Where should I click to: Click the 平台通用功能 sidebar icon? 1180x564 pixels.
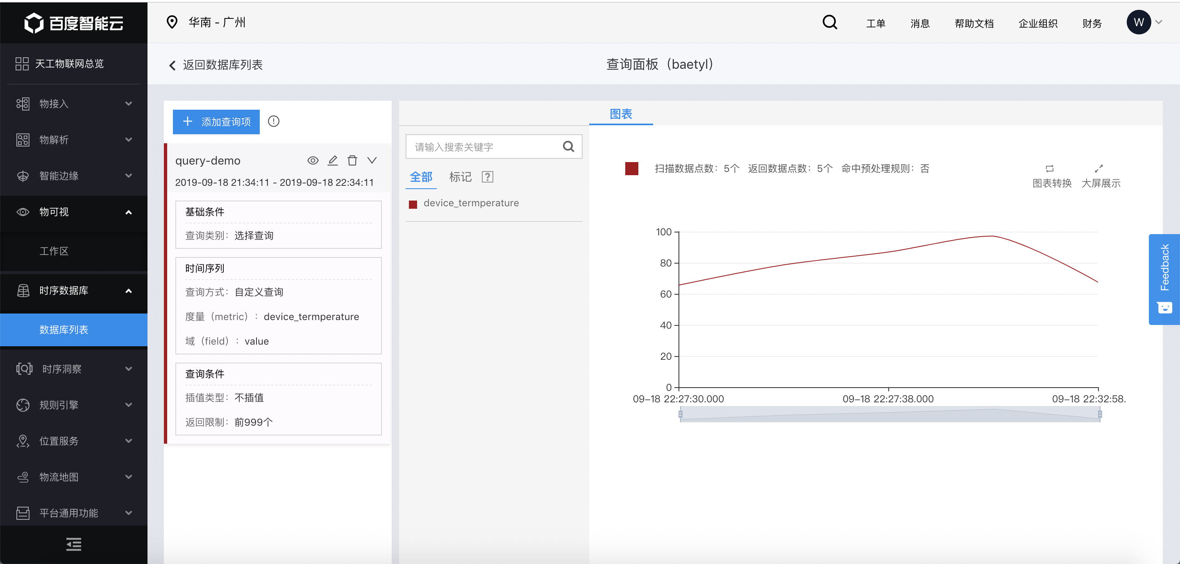point(23,513)
